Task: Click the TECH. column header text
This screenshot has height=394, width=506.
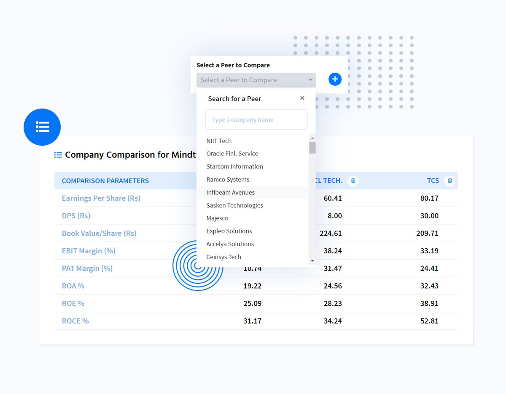Action: 333,181
